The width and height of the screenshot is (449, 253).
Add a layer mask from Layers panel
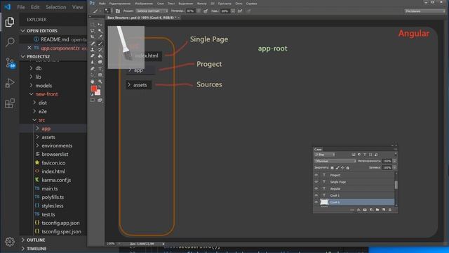click(365, 209)
